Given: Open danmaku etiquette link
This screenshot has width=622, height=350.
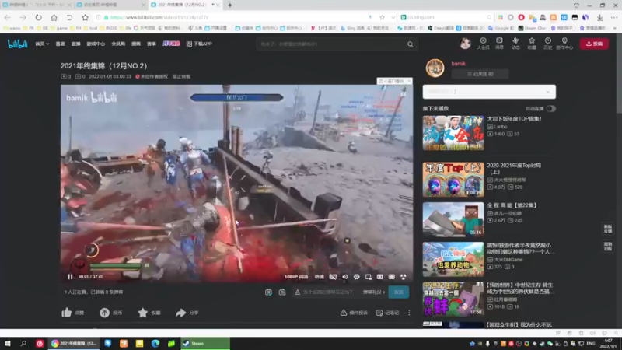Looking at the screenshot, I should pyautogui.click(x=374, y=292).
